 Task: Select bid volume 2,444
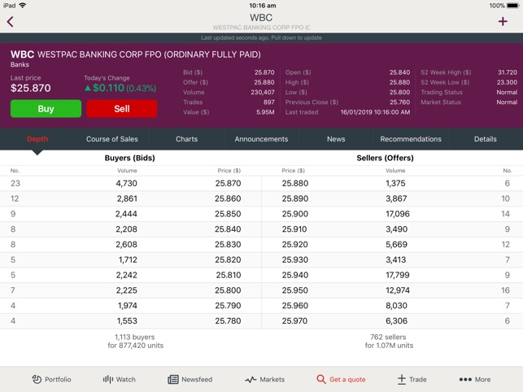[x=126, y=214]
